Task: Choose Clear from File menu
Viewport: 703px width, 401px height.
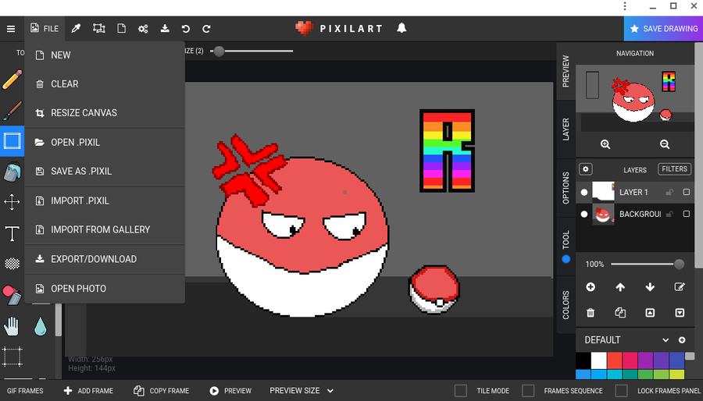Action: 105,83
